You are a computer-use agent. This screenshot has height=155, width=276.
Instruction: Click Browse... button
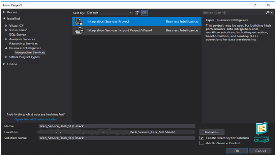click(x=212, y=132)
